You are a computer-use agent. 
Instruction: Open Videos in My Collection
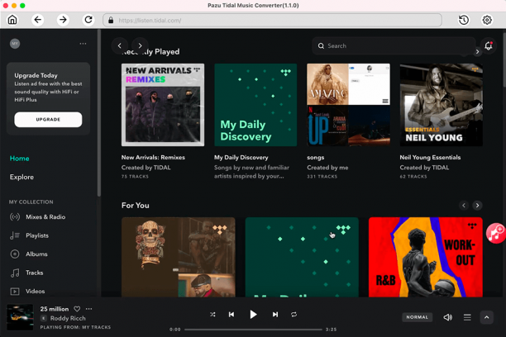[x=27, y=292]
